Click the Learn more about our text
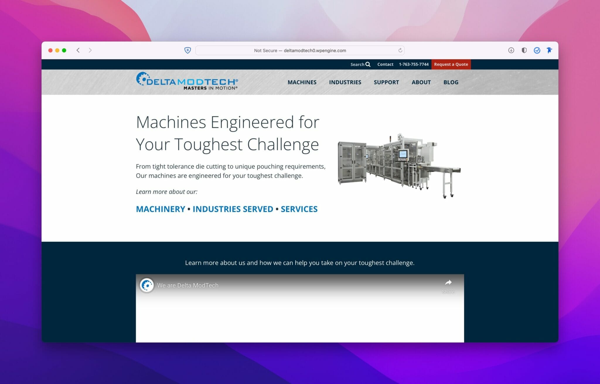 point(167,192)
